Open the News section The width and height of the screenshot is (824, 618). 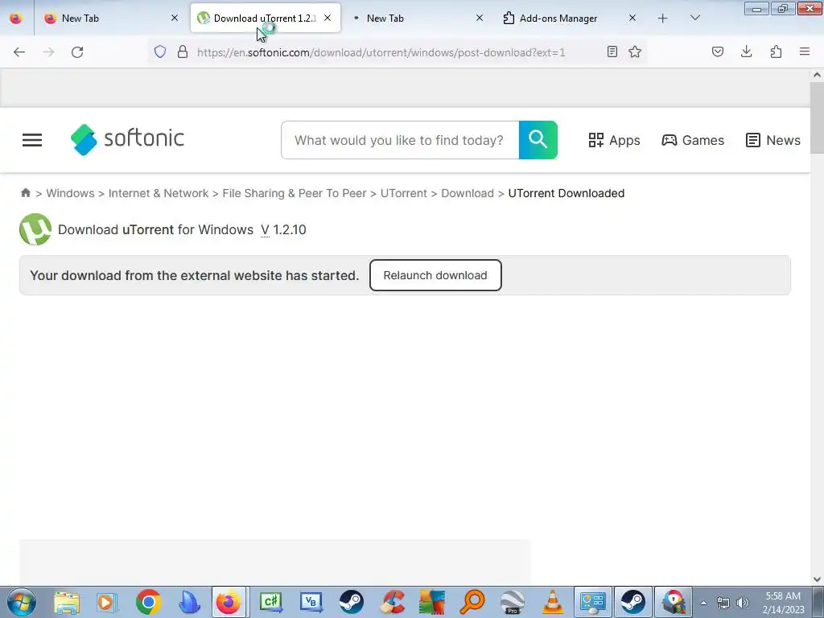click(773, 140)
